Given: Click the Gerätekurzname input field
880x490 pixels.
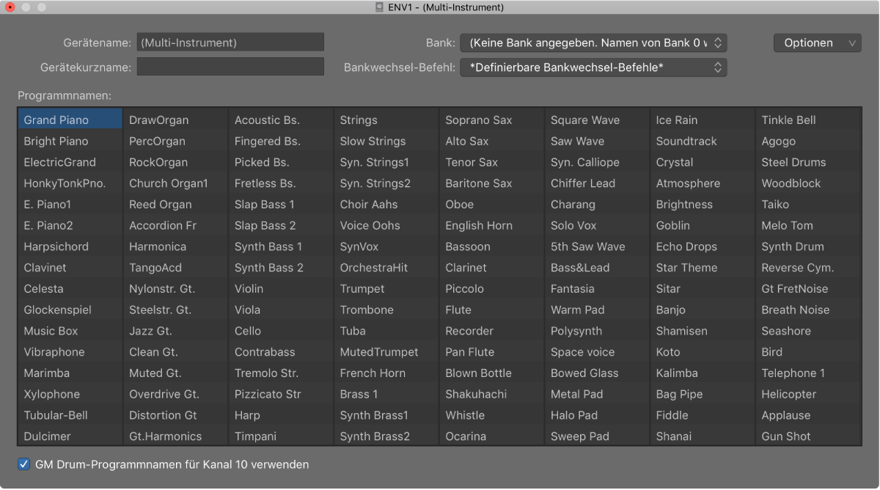Looking at the screenshot, I should (230, 67).
